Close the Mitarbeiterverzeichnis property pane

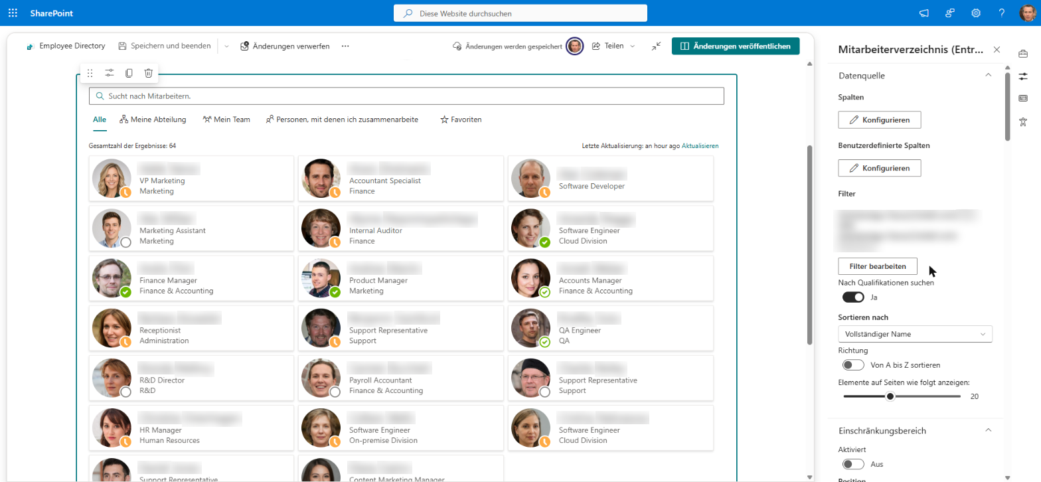point(997,50)
